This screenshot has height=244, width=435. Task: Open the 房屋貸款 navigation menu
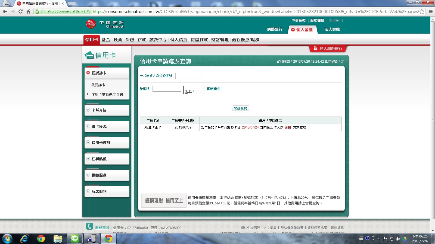[199, 40]
